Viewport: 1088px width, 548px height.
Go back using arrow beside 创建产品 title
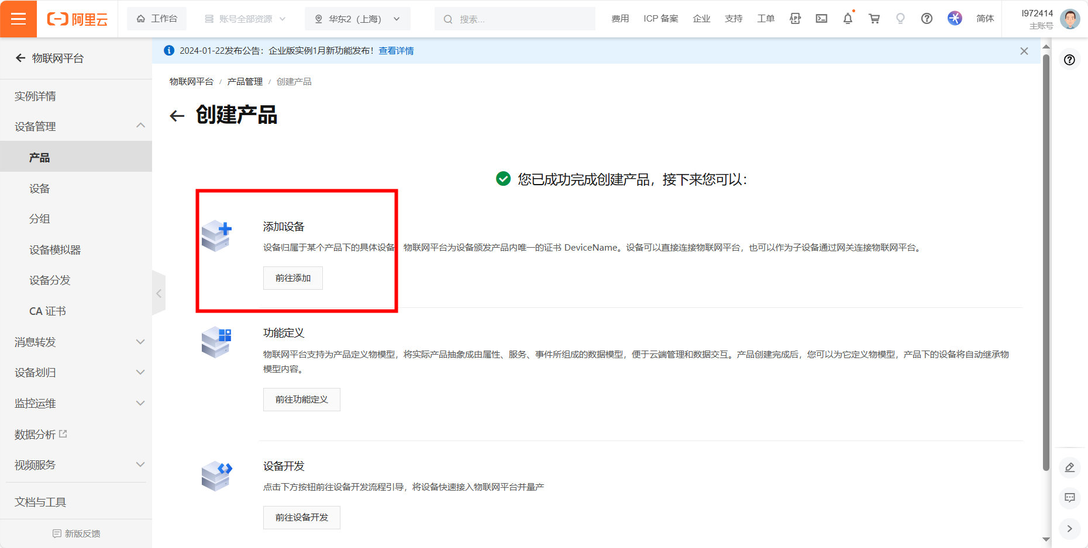click(x=177, y=116)
